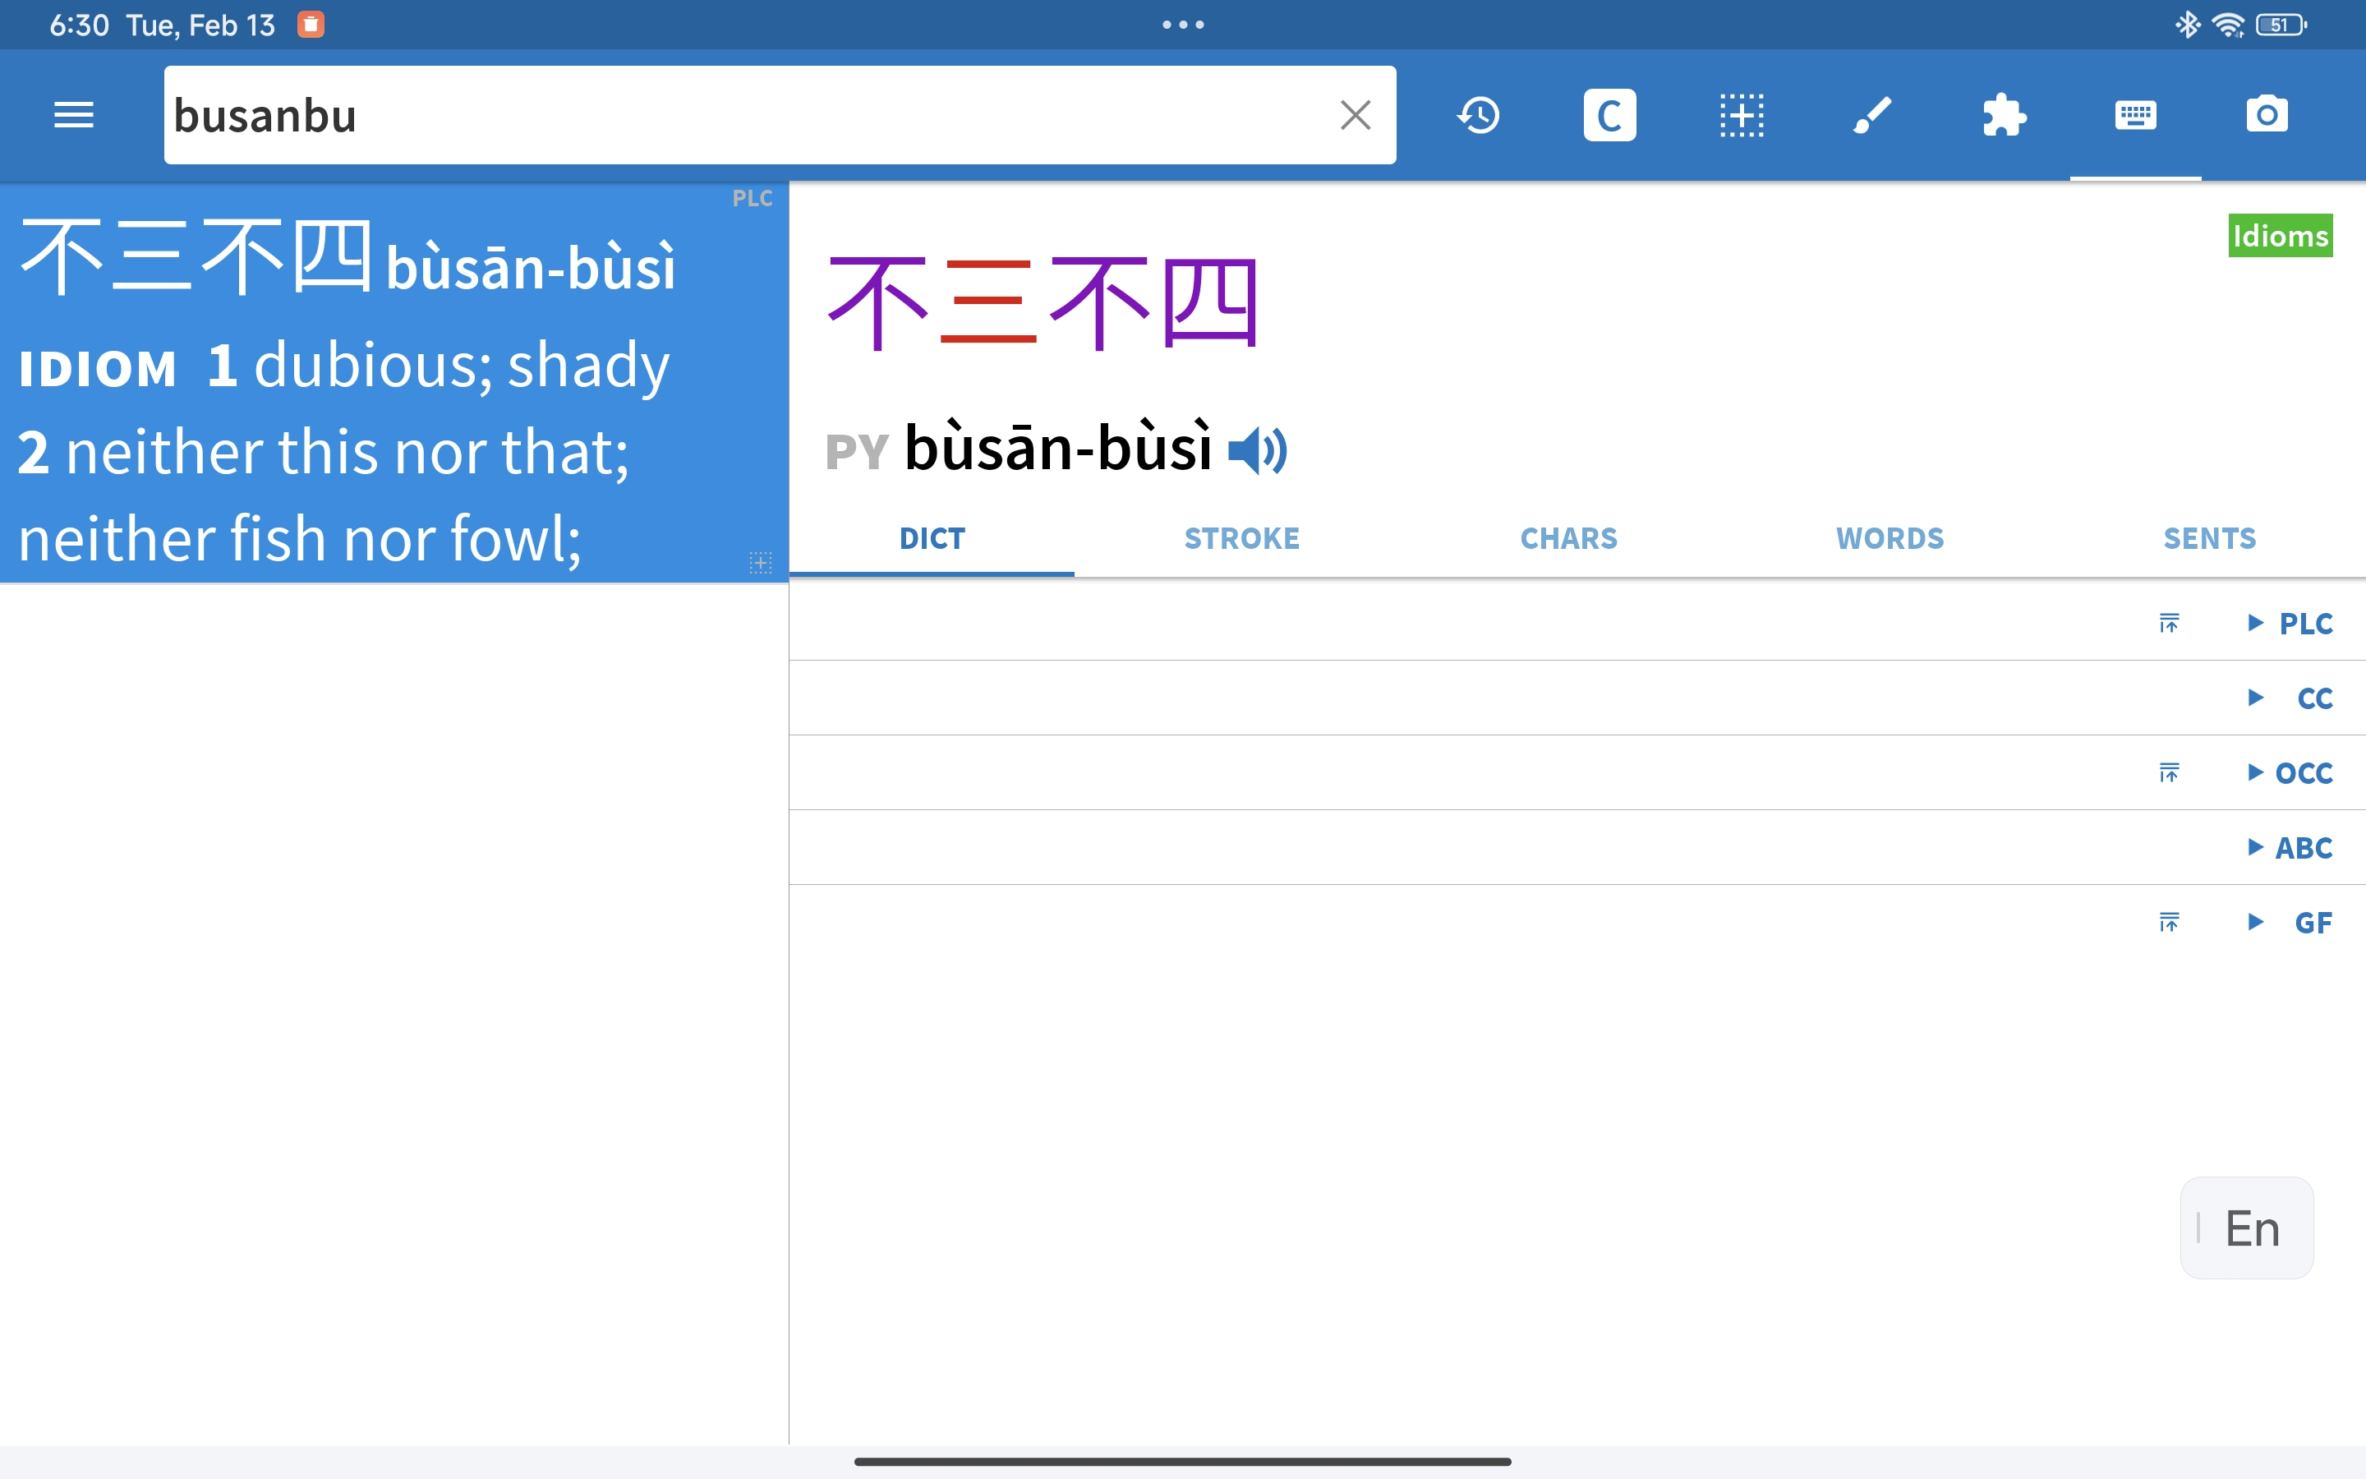Expand the GF dictionary entry
2366x1479 pixels.
pos(2290,923)
